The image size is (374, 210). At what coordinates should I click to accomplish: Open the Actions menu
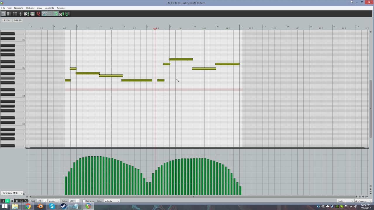click(x=60, y=8)
